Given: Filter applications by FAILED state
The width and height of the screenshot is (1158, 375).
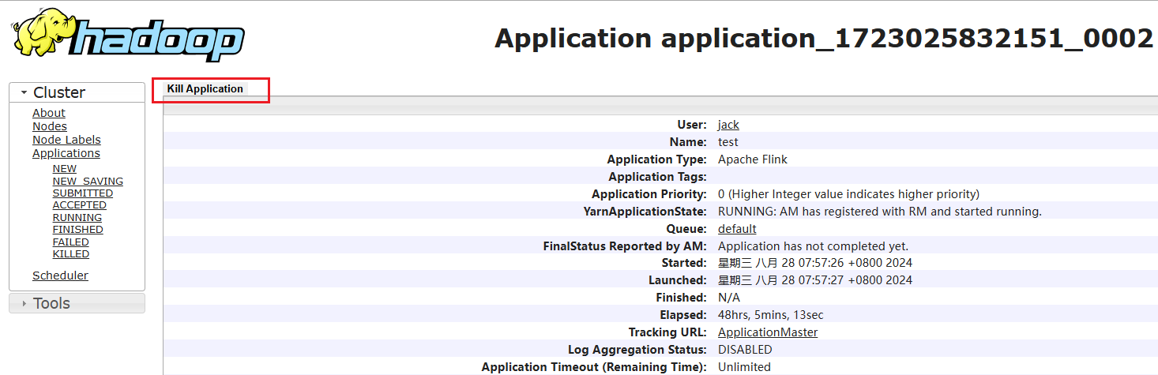Looking at the screenshot, I should pyautogui.click(x=71, y=242).
